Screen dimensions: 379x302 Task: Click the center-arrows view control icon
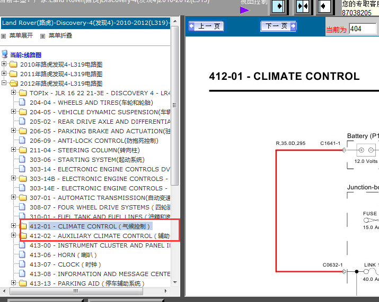303,6
